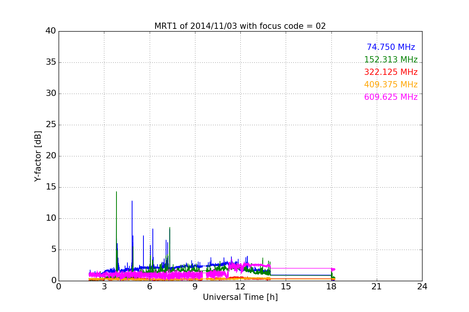Viewport: 469px width, 312px height.
Task: Click the x-axis tick label 12
Action: point(240,287)
